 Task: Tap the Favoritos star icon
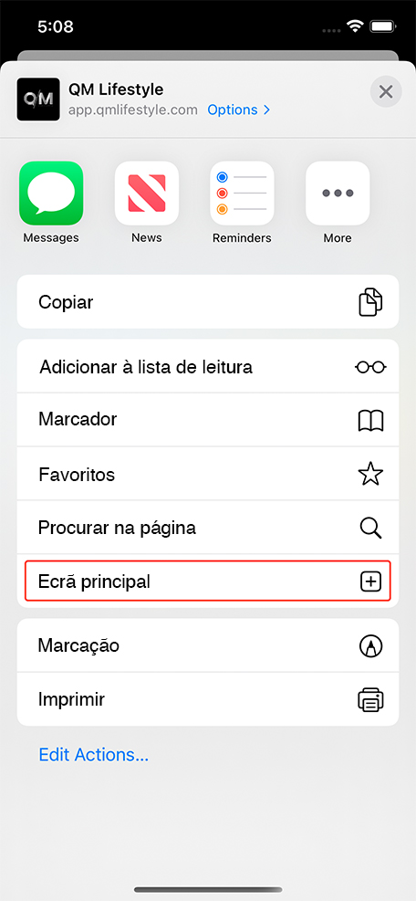pos(370,475)
